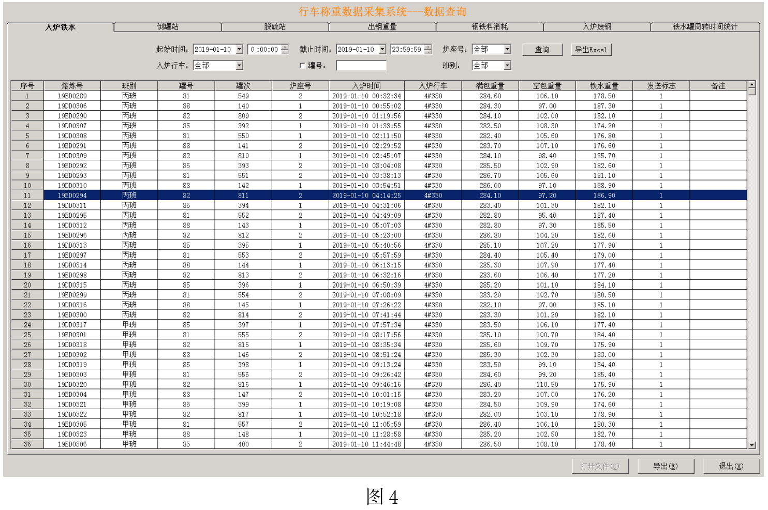Click the table scrollbar down arrow
Screen dimensions: 768x510
(x=751, y=445)
